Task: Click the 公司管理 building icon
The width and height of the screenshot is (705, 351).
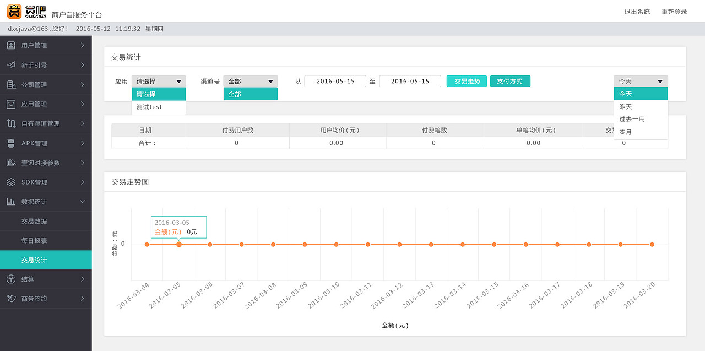Action: pos(11,84)
